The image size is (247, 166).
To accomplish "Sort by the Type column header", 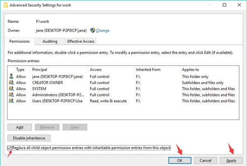I will click(x=22, y=70).
